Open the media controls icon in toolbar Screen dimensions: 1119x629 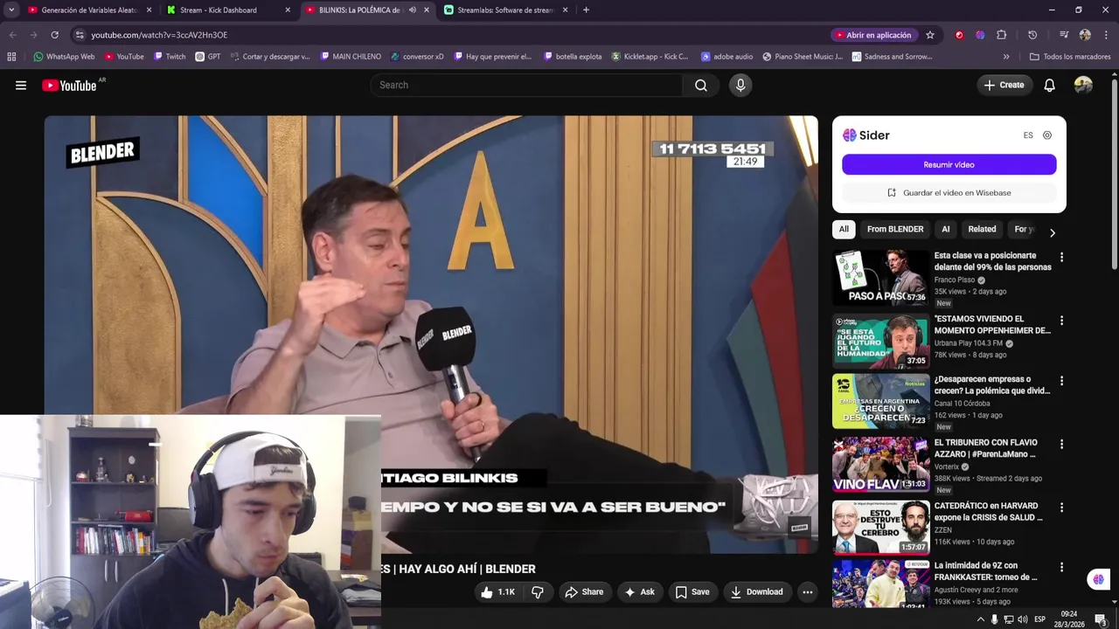pos(1064,35)
